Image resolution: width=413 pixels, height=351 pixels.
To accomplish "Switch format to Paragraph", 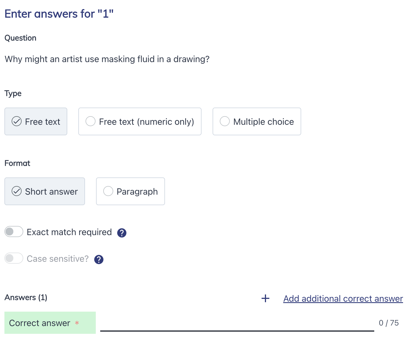I will pyautogui.click(x=130, y=191).
